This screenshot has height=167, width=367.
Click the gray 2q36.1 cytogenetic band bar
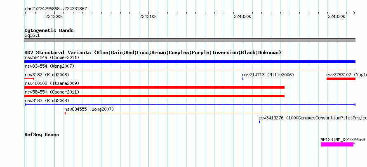pyautogui.click(x=190, y=40)
